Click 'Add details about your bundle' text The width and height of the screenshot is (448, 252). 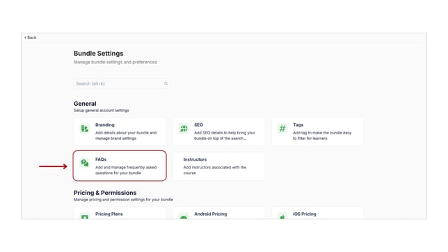(122, 133)
